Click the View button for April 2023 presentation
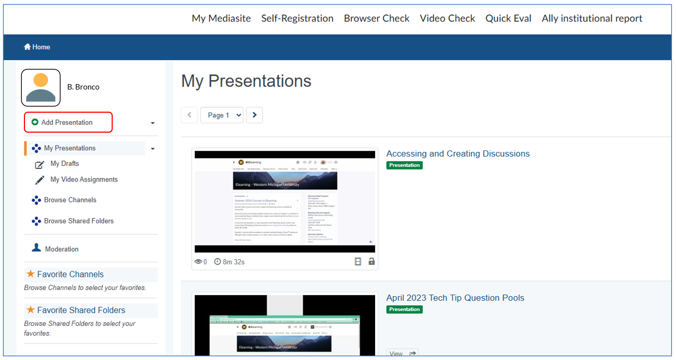 click(402, 353)
